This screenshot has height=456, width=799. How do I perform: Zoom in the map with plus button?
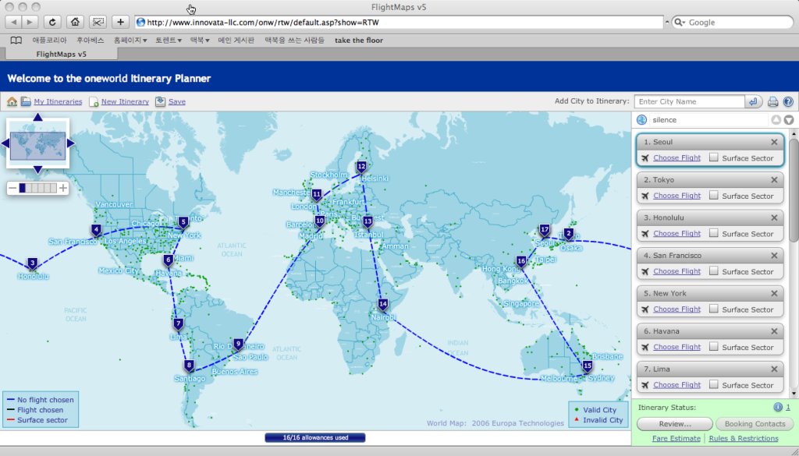62,189
